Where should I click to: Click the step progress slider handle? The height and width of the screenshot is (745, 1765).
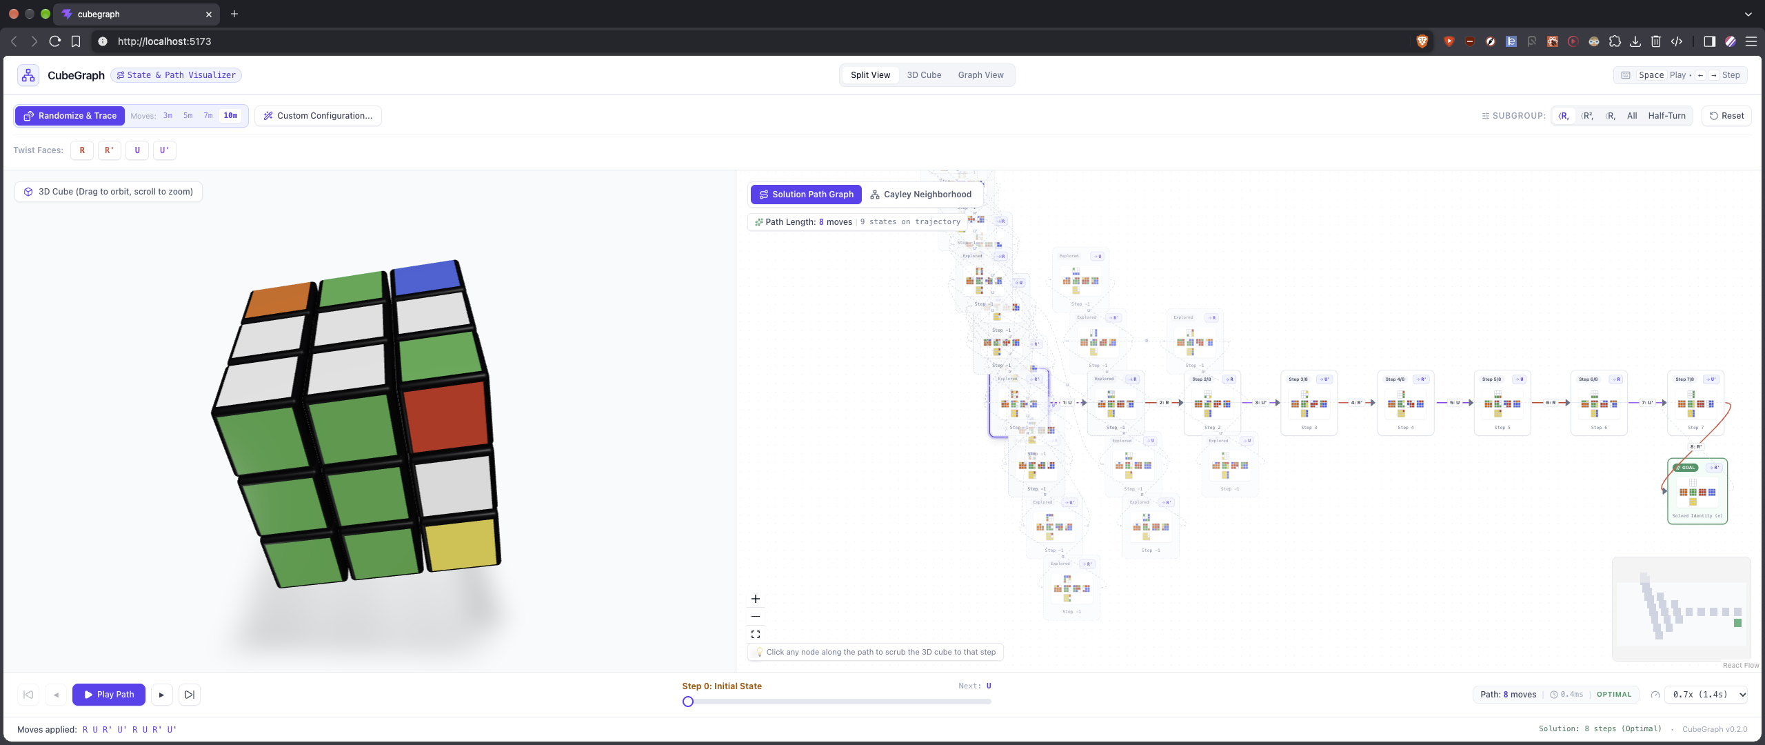[688, 702]
